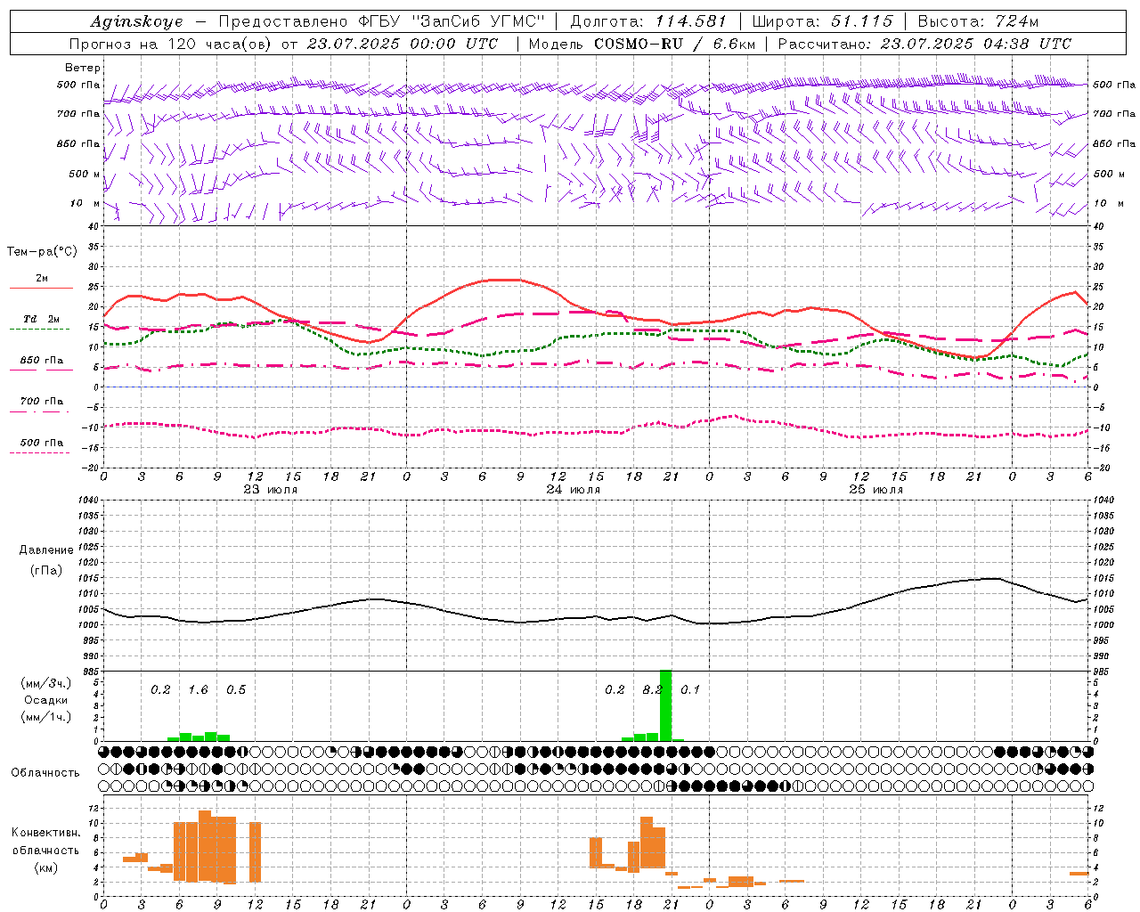Click the "0.5" precipitation amount value
This screenshot has width=1140, height=912.
[x=236, y=690]
